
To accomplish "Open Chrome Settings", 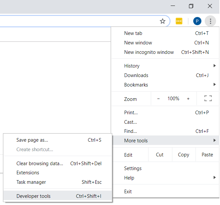I will pos(133,168).
